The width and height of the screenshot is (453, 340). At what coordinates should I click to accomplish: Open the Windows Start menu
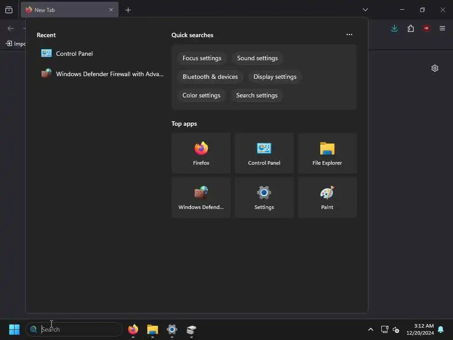coord(14,329)
